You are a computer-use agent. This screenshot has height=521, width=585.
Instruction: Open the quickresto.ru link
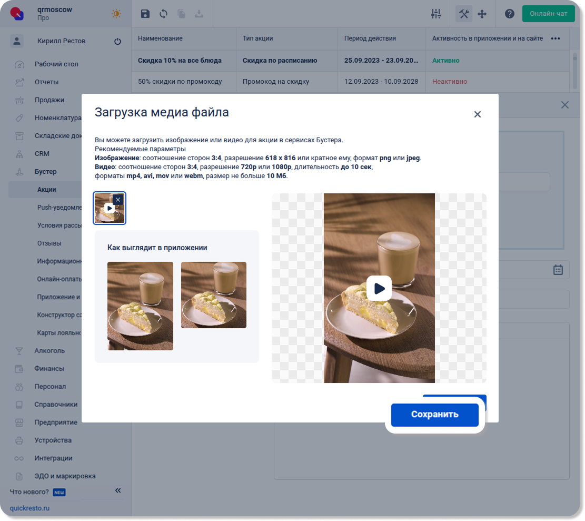[29, 508]
